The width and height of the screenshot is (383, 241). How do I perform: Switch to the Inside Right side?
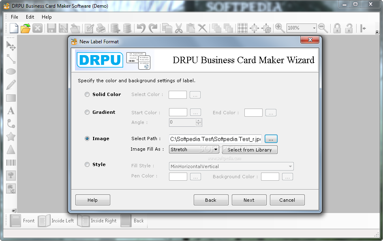(x=97, y=221)
